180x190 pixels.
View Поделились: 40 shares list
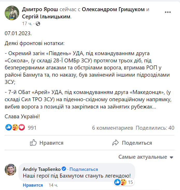pyautogui.click(x=155, y=128)
